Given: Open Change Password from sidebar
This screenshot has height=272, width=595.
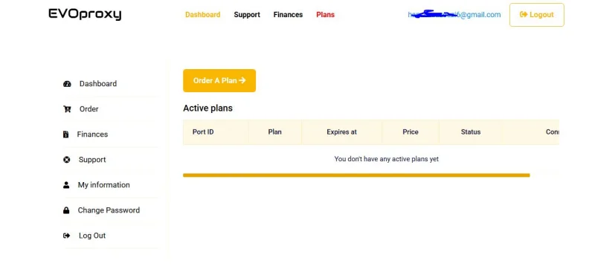Looking at the screenshot, I should coord(109,210).
